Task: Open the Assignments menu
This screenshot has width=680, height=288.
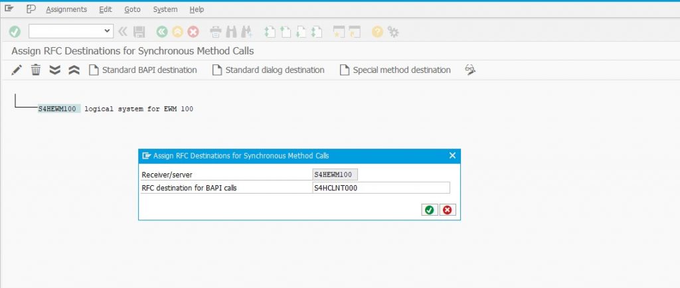Action: [x=66, y=9]
